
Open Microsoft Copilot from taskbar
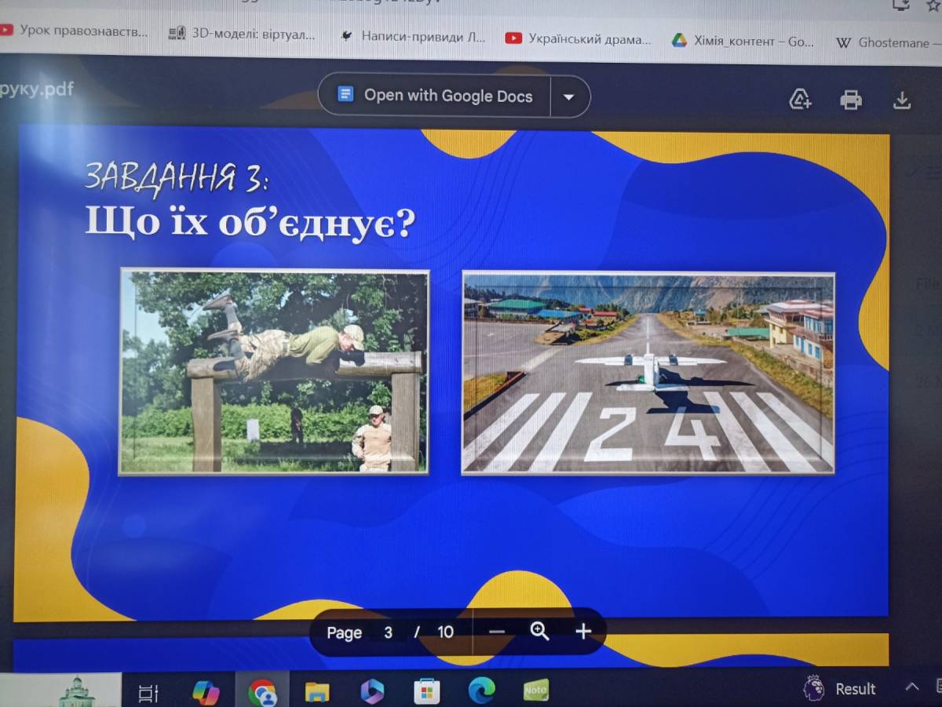tap(206, 691)
